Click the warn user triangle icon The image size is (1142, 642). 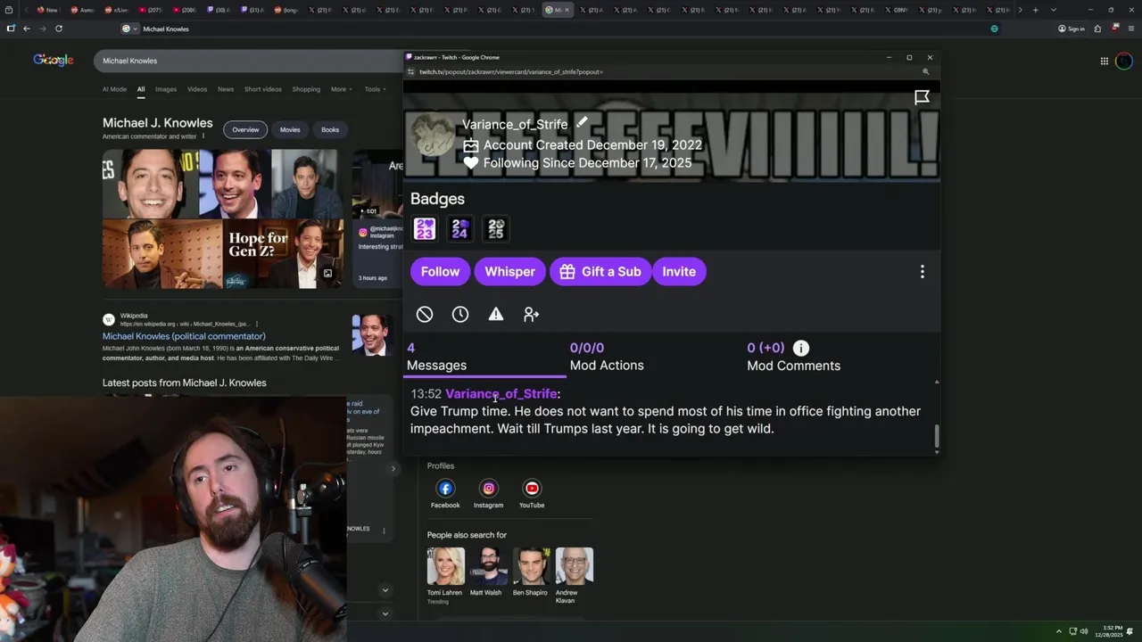[x=496, y=314]
